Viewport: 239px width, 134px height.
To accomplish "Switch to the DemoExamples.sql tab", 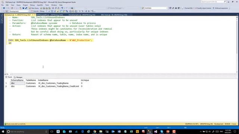I will pos(82,15).
